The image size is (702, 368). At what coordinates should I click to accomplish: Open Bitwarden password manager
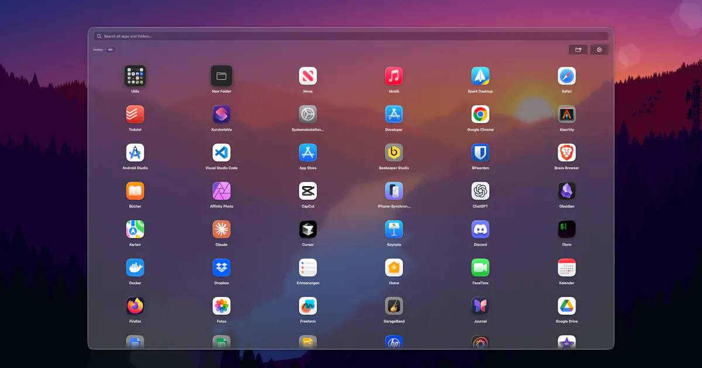480,152
